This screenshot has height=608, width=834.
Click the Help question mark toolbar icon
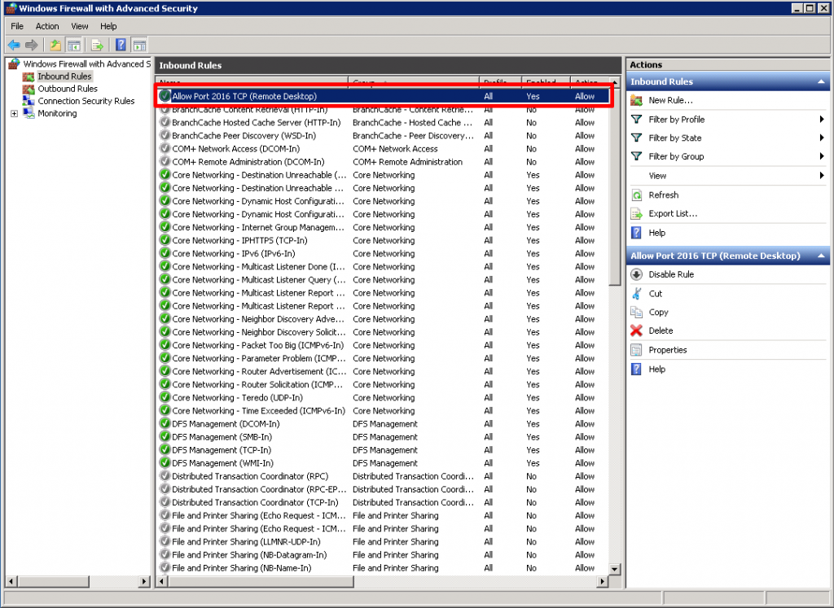121,45
